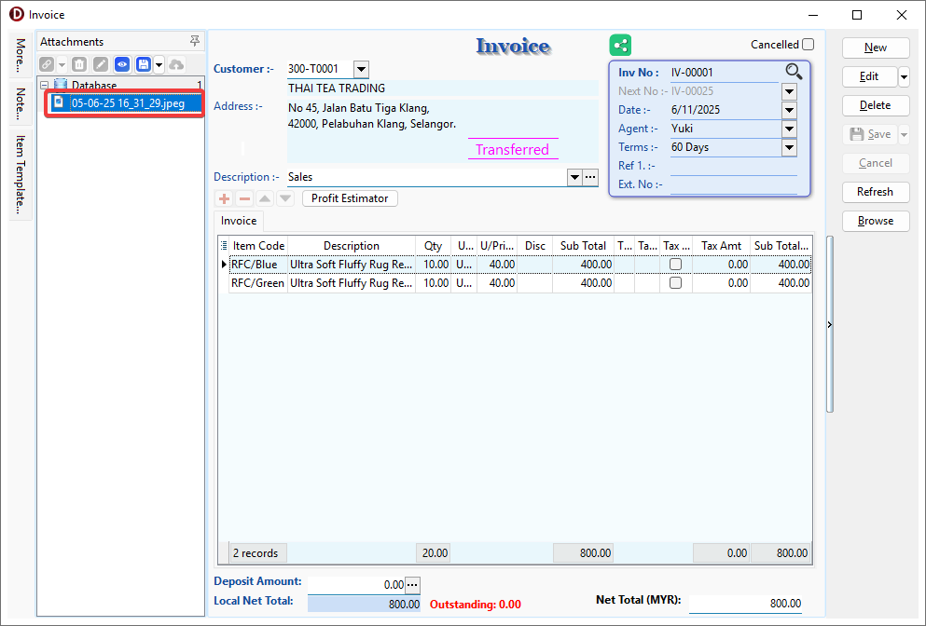The image size is (926, 626).
Task: Click the RFC/Blue item code cell
Action: (258, 265)
